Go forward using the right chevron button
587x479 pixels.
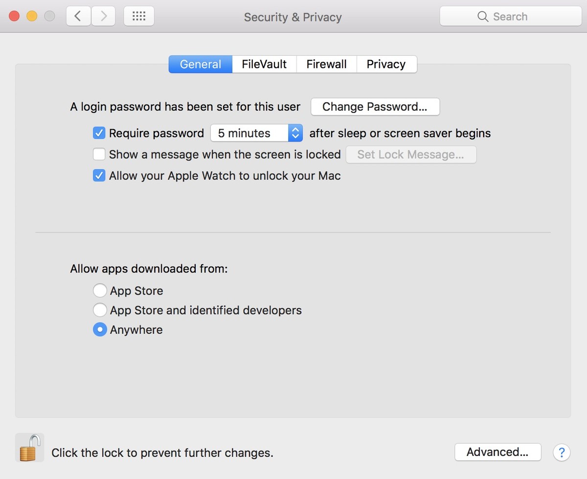[103, 17]
